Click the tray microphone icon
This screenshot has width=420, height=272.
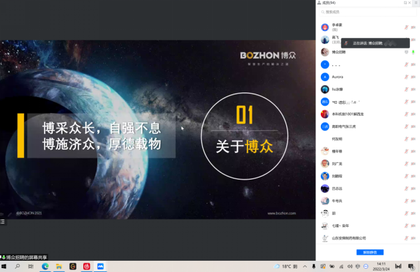(x=314, y=267)
